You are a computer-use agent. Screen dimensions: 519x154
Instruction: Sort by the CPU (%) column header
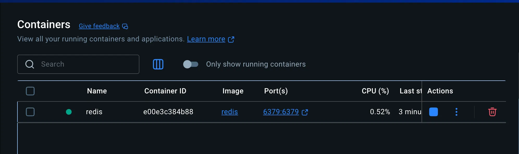[x=375, y=91]
